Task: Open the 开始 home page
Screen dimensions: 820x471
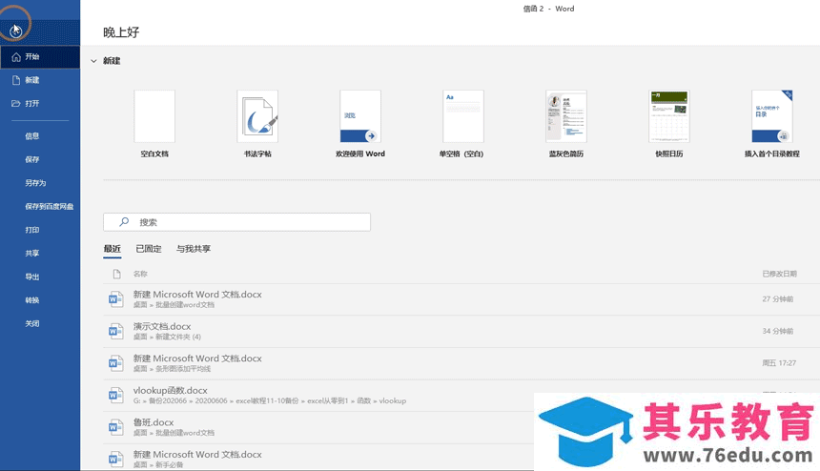Action: click(40, 57)
